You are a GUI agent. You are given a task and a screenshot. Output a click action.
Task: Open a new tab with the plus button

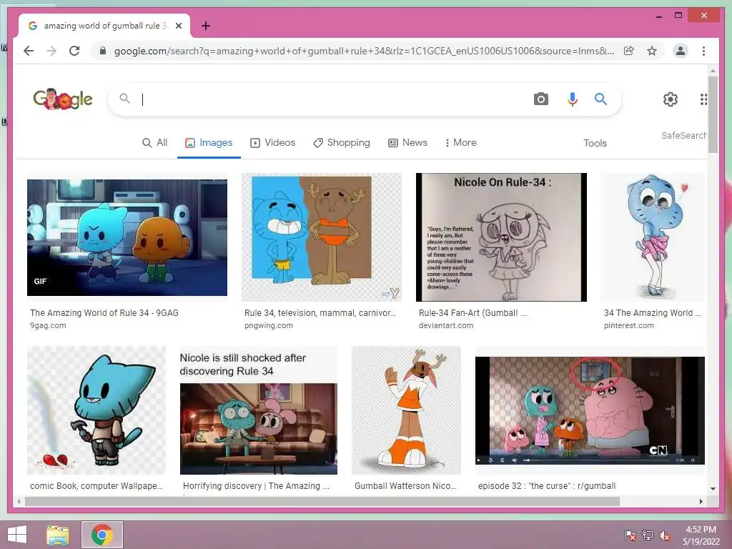pyautogui.click(x=205, y=26)
